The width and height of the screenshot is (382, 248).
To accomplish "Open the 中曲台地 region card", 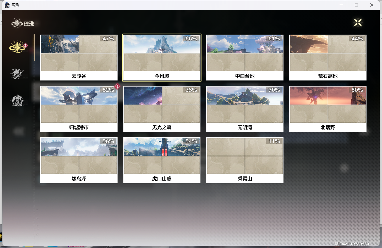I will click(245, 57).
